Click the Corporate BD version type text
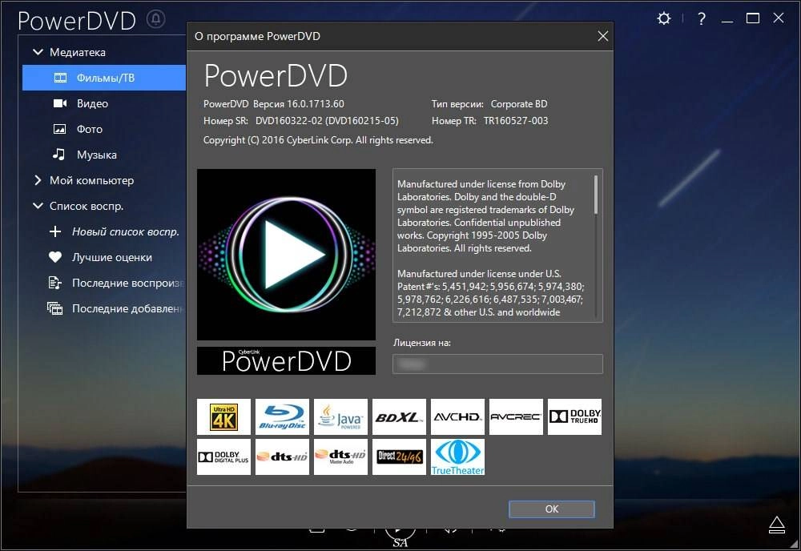The image size is (801, 551). [519, 104]
